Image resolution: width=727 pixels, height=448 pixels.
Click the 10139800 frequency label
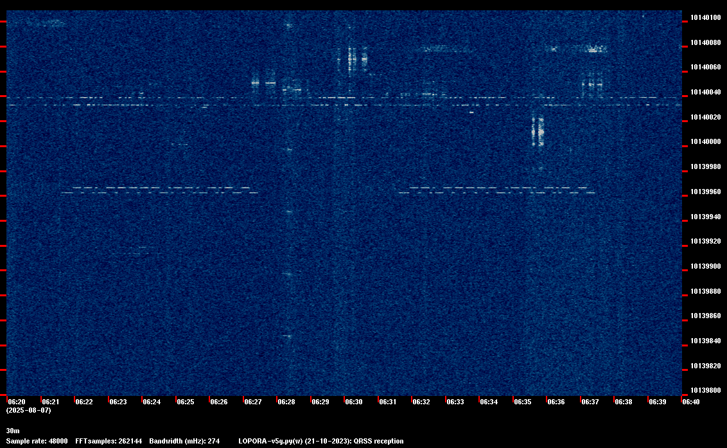click(x=706, y=390)
